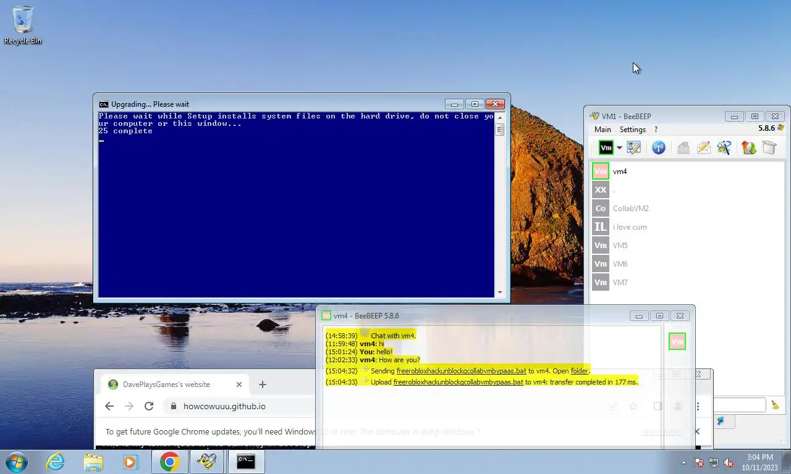The height and width of the screenshot is (474, 791).
Task: Click Chrome forward arrow
Action: (x=129, y=406)
